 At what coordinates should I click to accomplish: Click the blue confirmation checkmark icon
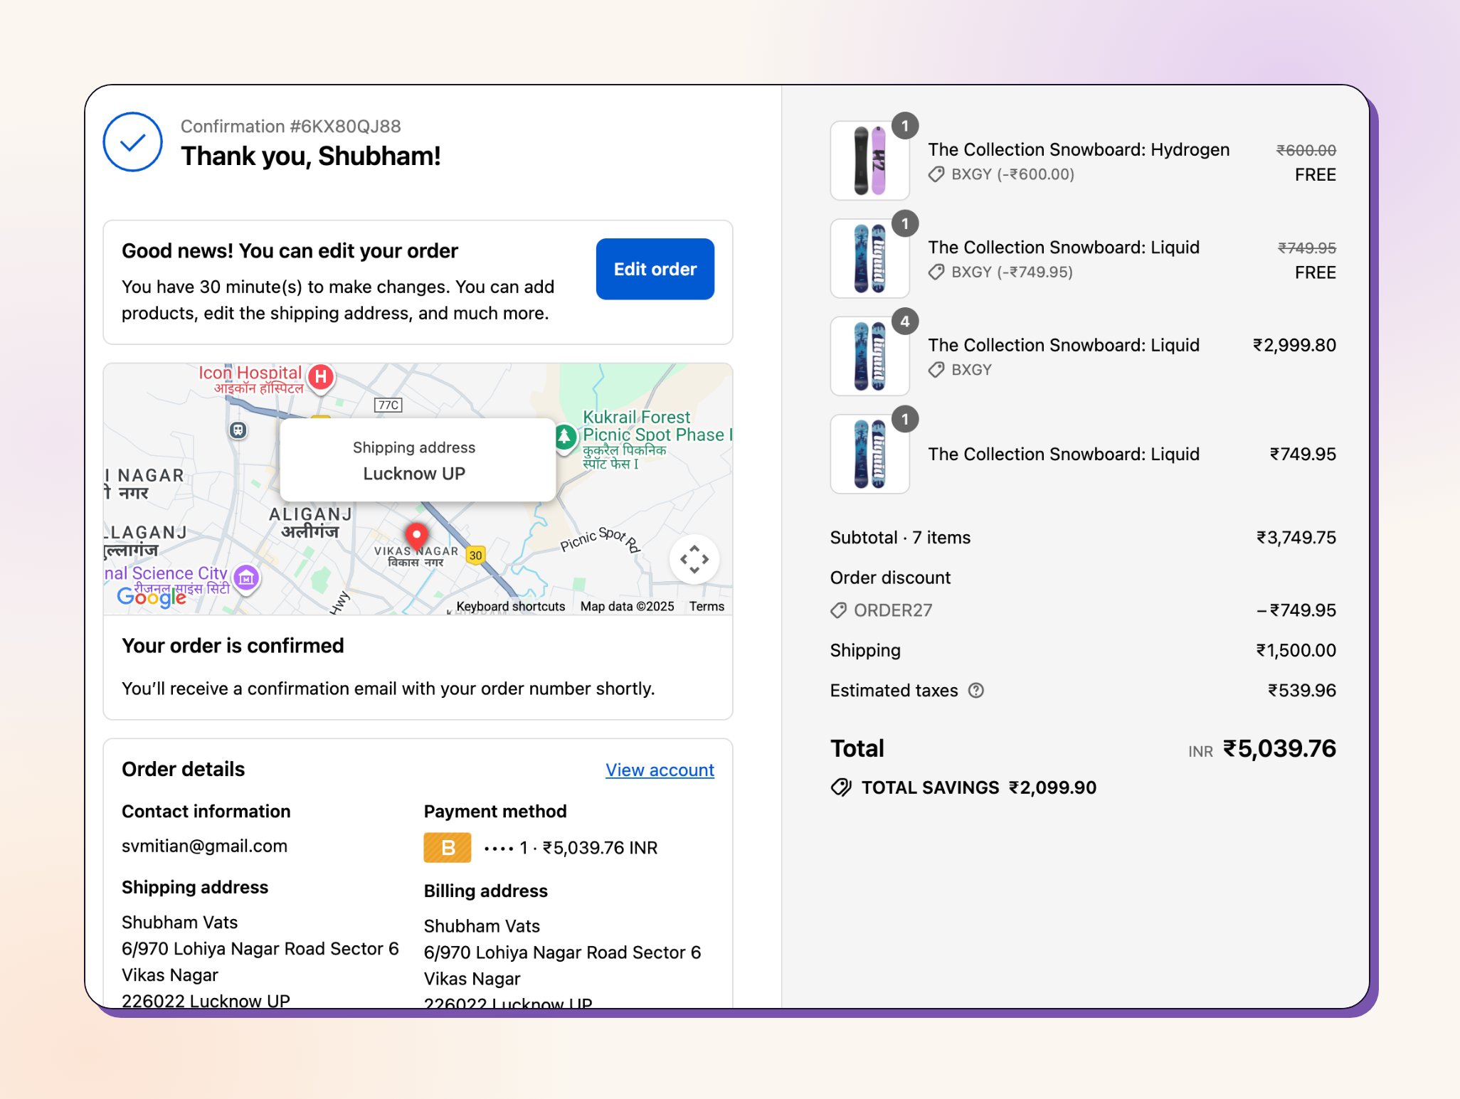point(132,142)
